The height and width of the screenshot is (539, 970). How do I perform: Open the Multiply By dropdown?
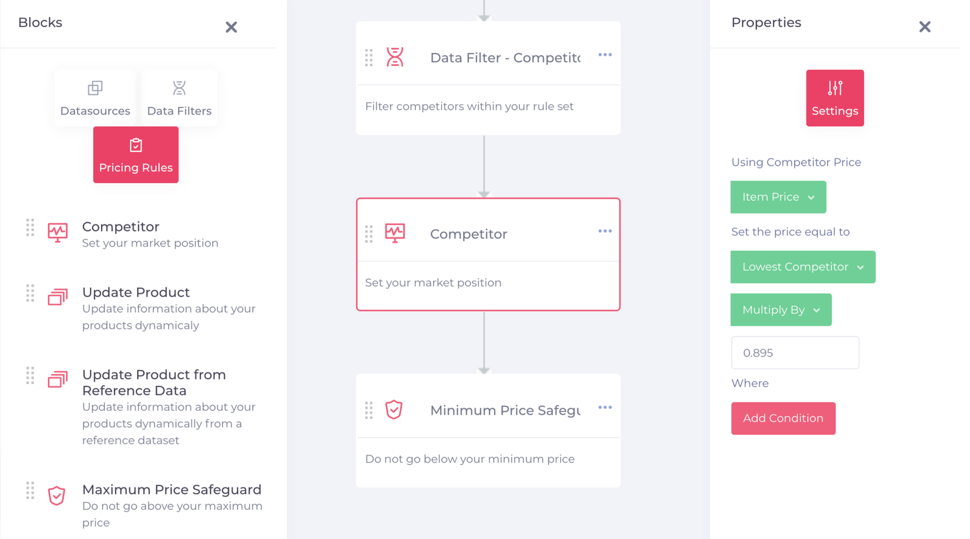(x=781, y=309)
